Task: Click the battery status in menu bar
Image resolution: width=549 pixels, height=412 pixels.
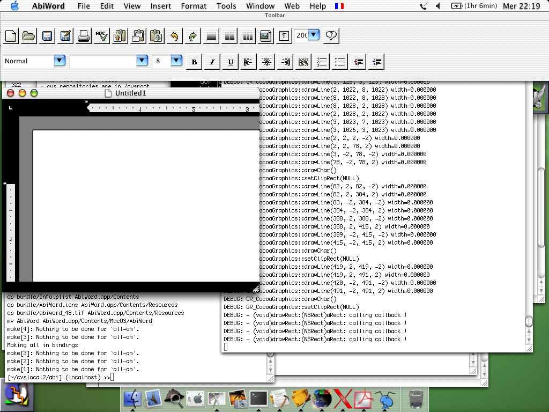Action: [474, 6]
